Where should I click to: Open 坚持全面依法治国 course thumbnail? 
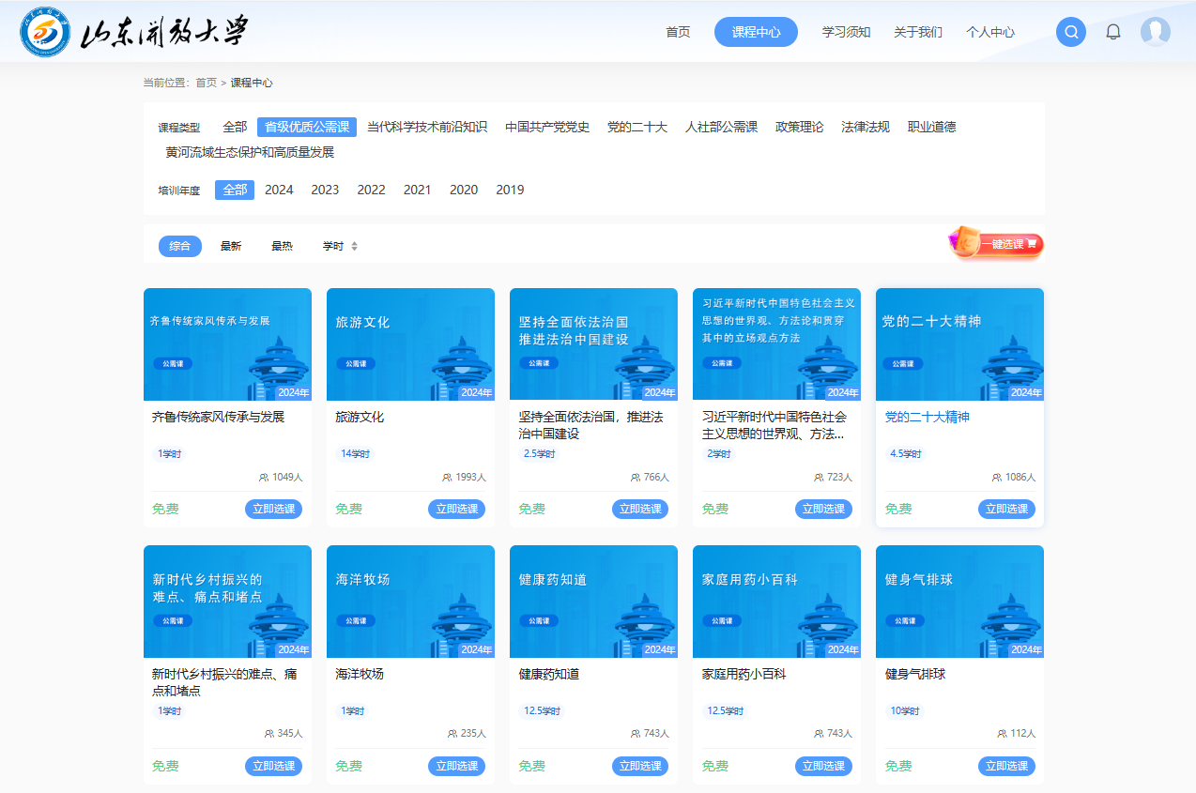click(593, 344)
